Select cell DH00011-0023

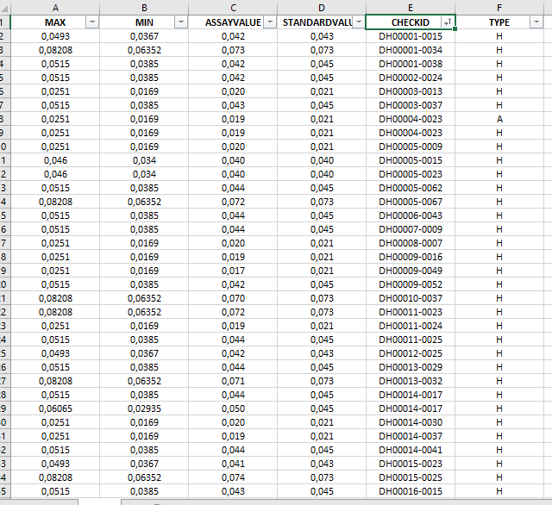[411, 312]
